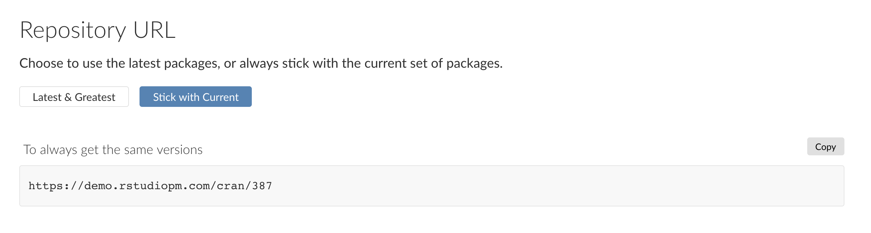Switch to latest packages mode
871x233 pixels.
74,97
